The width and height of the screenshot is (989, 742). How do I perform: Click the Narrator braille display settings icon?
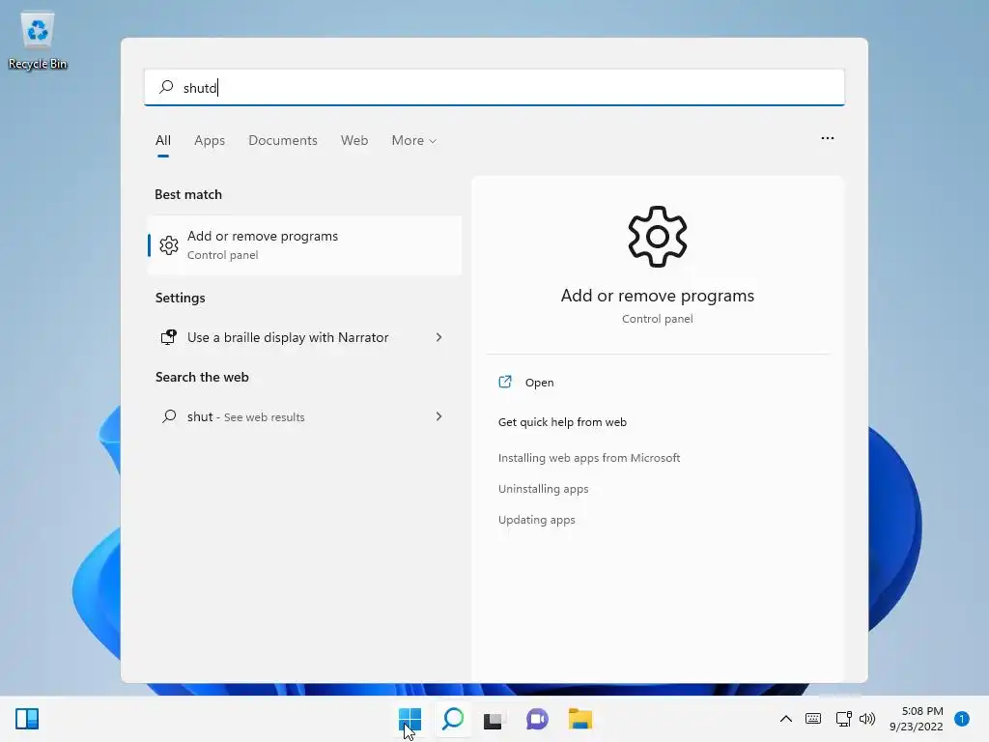(x=168, y=337)
